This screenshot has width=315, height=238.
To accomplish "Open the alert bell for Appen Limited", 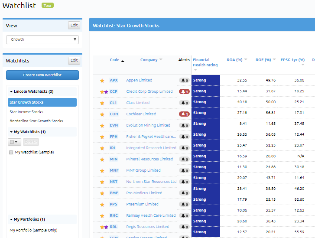I will pos(184,80).
